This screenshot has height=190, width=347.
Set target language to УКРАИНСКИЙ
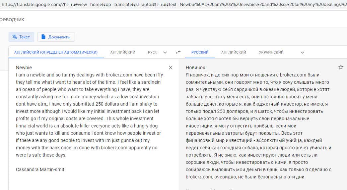pos(271,52)
